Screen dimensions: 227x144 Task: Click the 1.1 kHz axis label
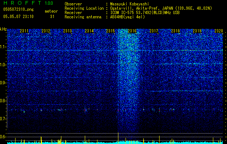pos(3,47)
